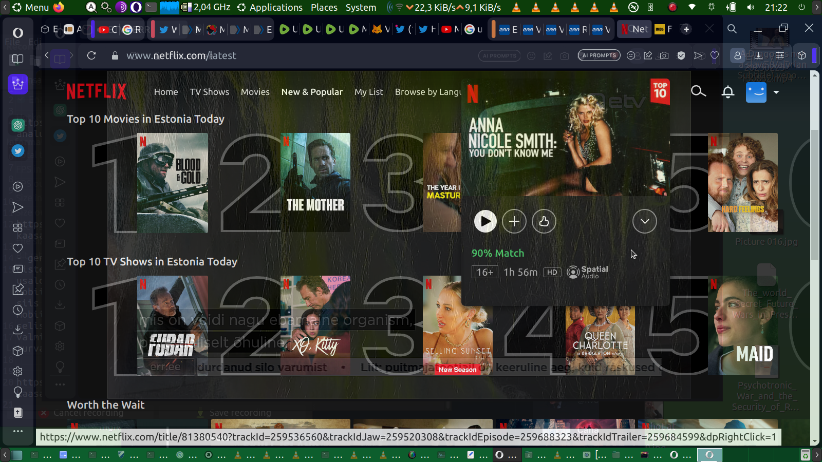Play the Anna Nicole Smith preview title
Viewport: 822px width, 462px height.
485,221
